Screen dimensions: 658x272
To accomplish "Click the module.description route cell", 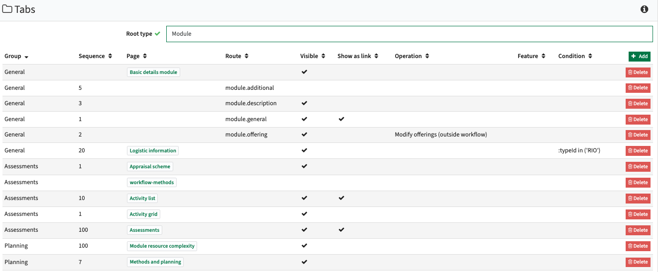I will (251, 103).
